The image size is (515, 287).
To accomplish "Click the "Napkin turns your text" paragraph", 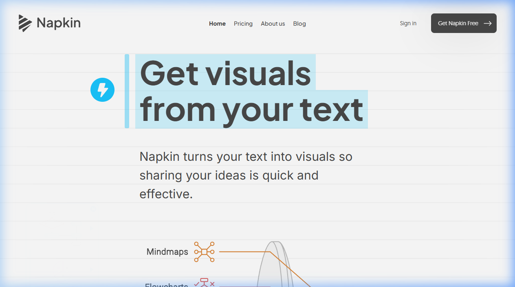I will click(246, 175).
